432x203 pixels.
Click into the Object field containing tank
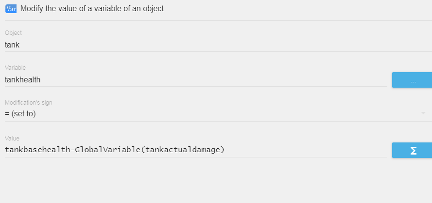point(218,45)
